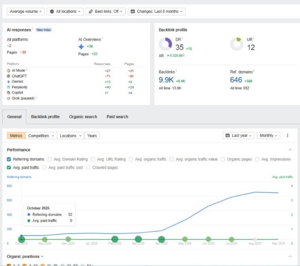This screenshot has width=300, height=266.
Task: Click the Gemini platform icon
Action: [8, 82]
